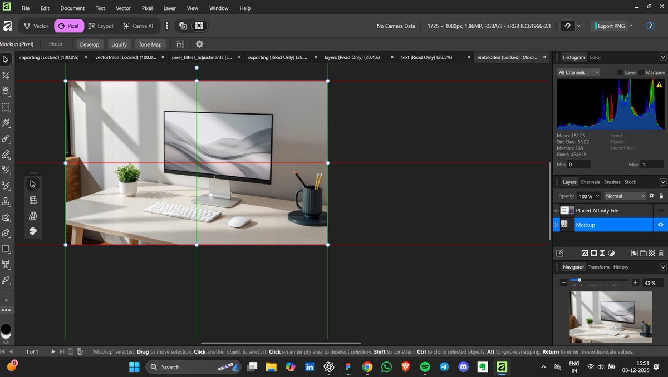Select the Crop tool in left toolbar
Screen dimensions: 668x377
6,76
